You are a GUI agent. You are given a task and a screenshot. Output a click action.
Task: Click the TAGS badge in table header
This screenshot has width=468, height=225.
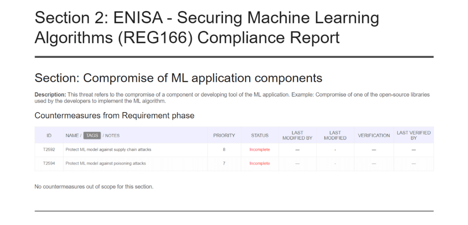click(92, 135)
